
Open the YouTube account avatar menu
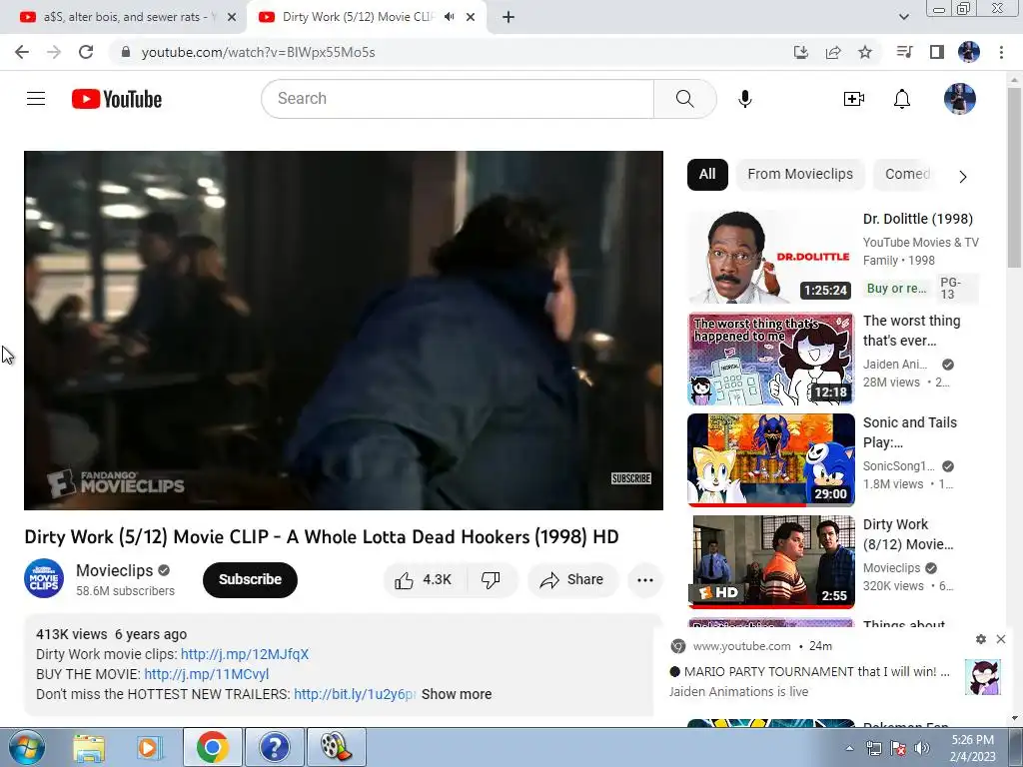960,99
